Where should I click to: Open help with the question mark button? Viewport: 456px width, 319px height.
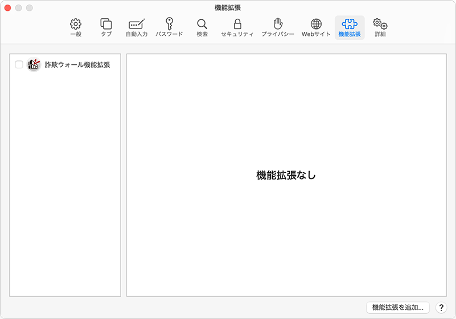(441, 308)
